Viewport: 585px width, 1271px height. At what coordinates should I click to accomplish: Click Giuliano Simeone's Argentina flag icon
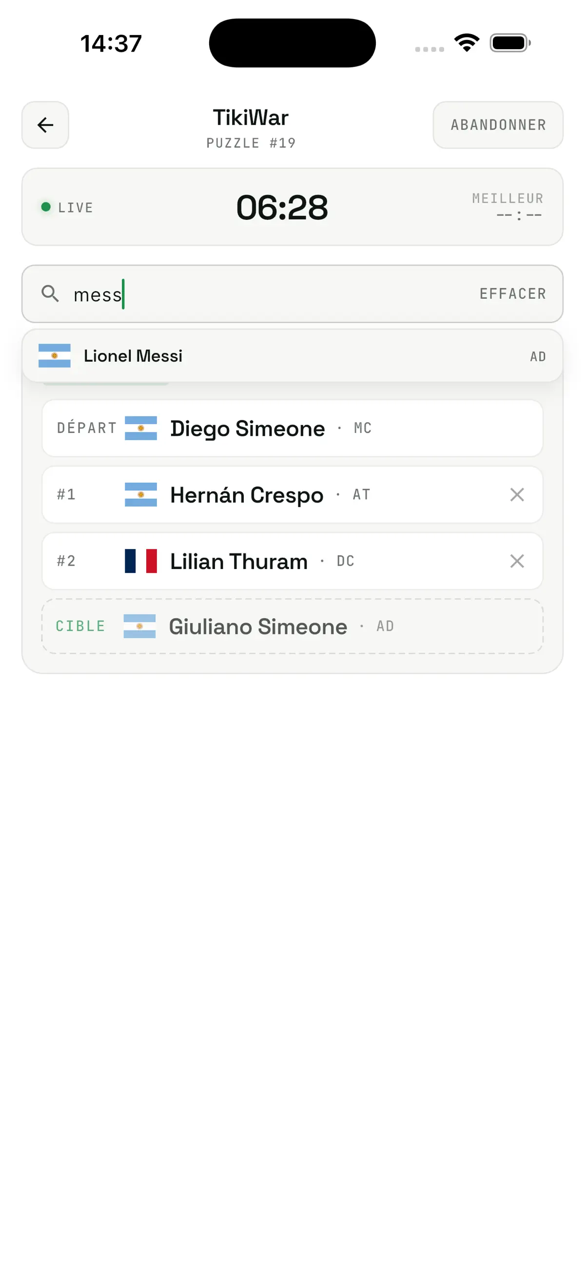point(139,626)
